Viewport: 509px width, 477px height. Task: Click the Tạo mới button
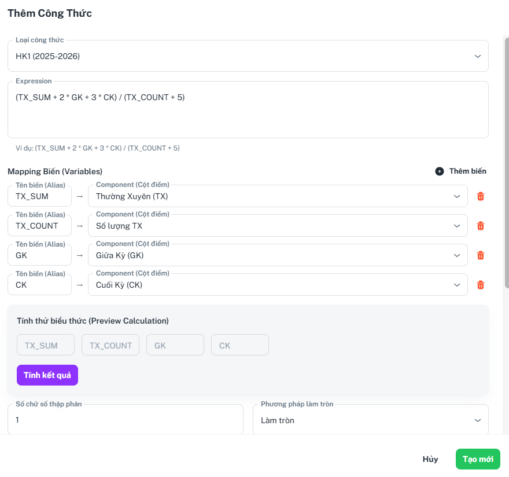pos(478,459)
